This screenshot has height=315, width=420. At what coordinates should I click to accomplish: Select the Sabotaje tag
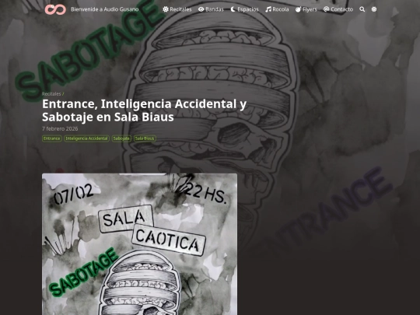tap(121, 138)
